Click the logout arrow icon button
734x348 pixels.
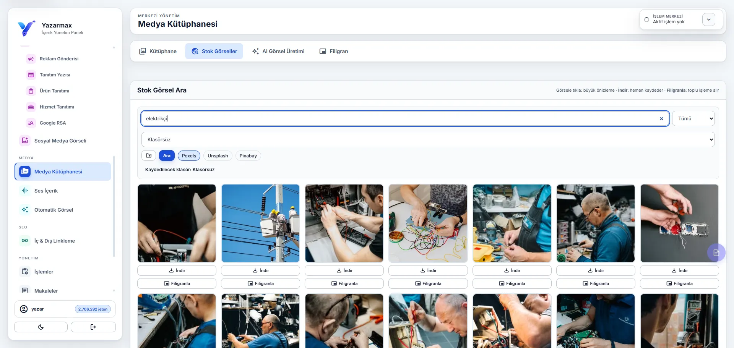[93, 327]
